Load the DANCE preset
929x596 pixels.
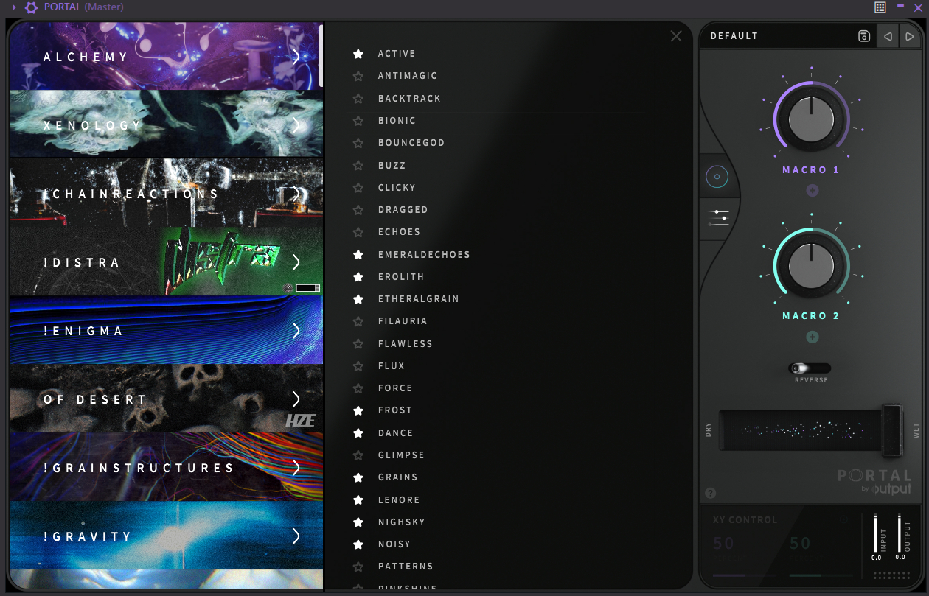click(396, 432)
